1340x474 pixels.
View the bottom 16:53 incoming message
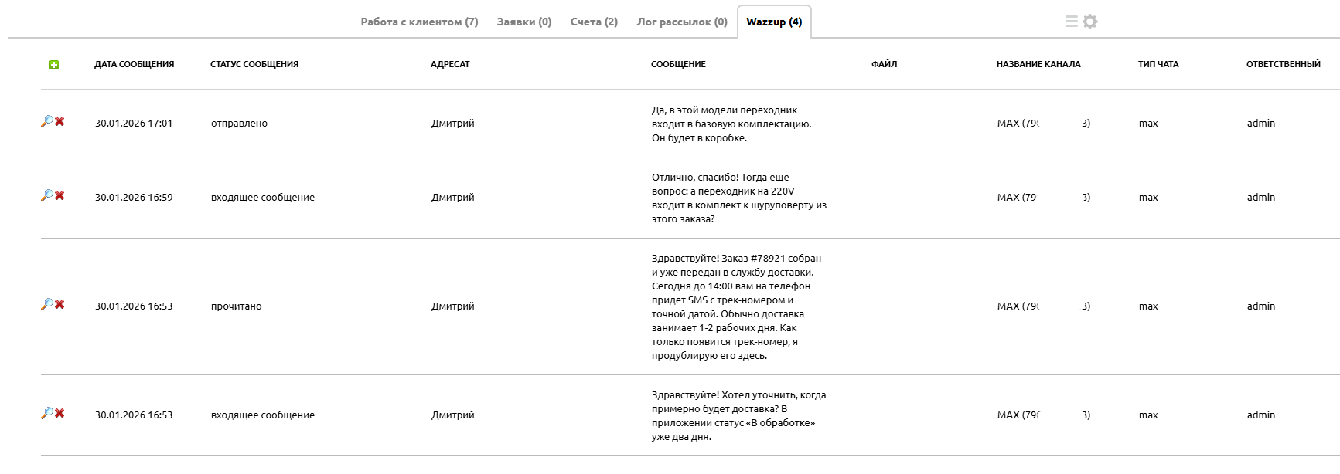46,413
